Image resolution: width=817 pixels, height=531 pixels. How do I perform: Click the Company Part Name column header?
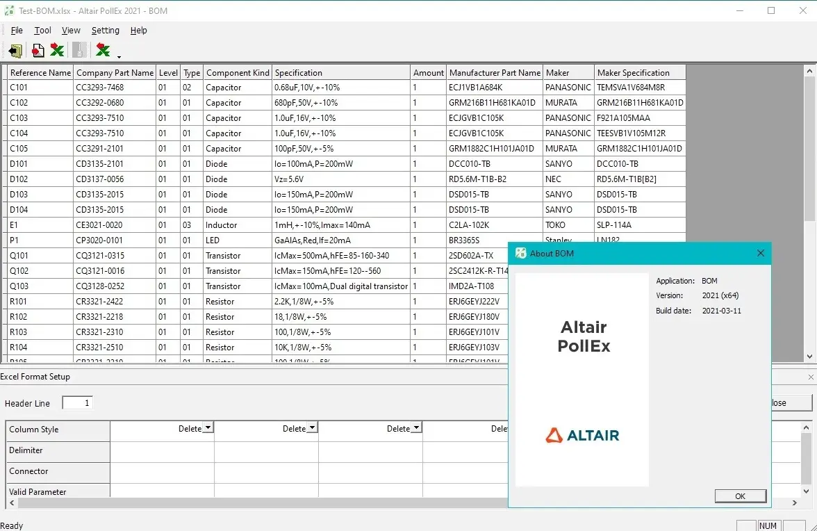[x=115, y=72]
